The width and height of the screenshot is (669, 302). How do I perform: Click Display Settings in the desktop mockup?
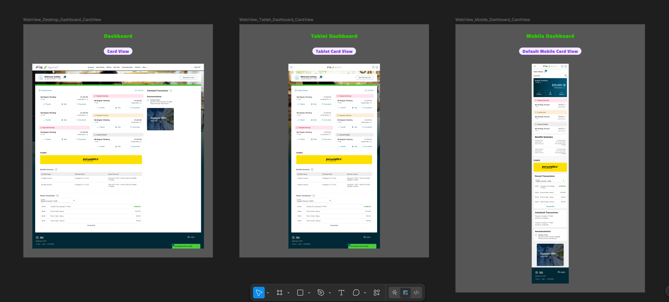(46, 91)
